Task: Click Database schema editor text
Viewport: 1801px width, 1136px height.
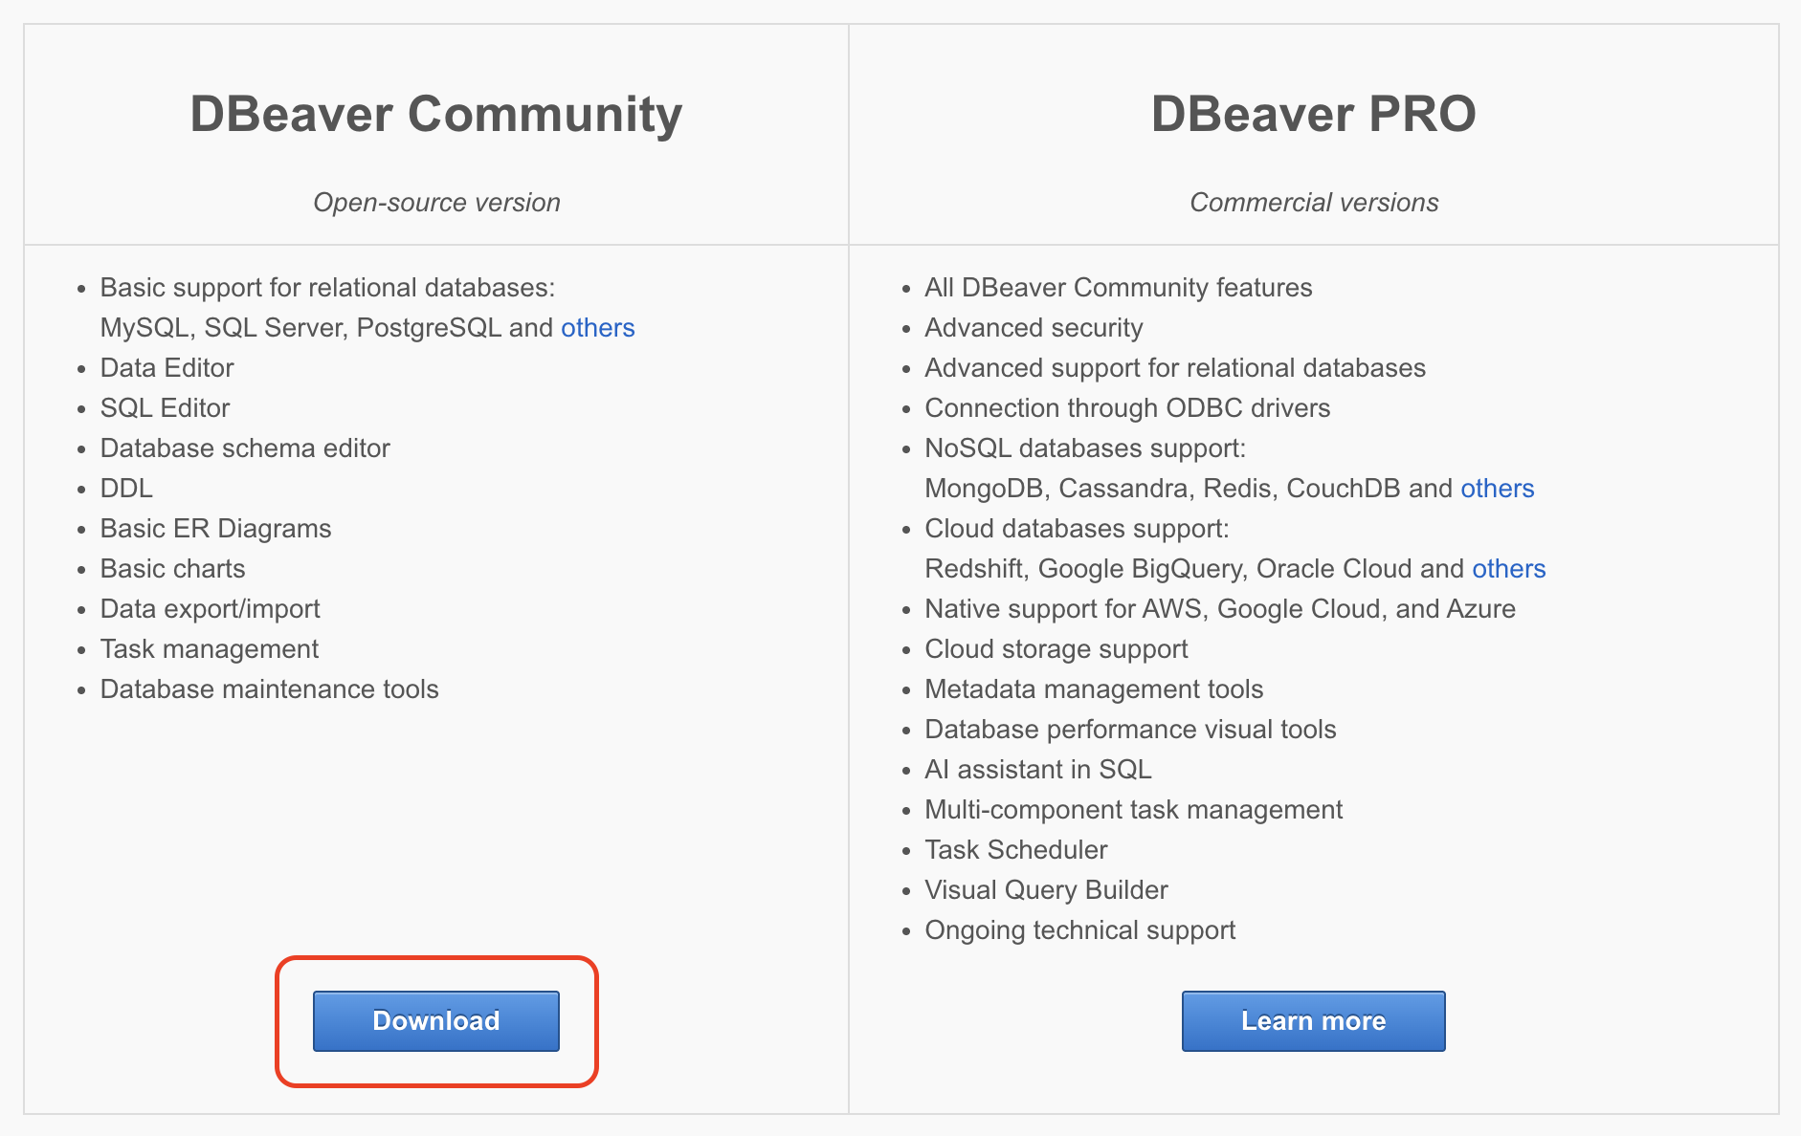Action: (245, 448)
